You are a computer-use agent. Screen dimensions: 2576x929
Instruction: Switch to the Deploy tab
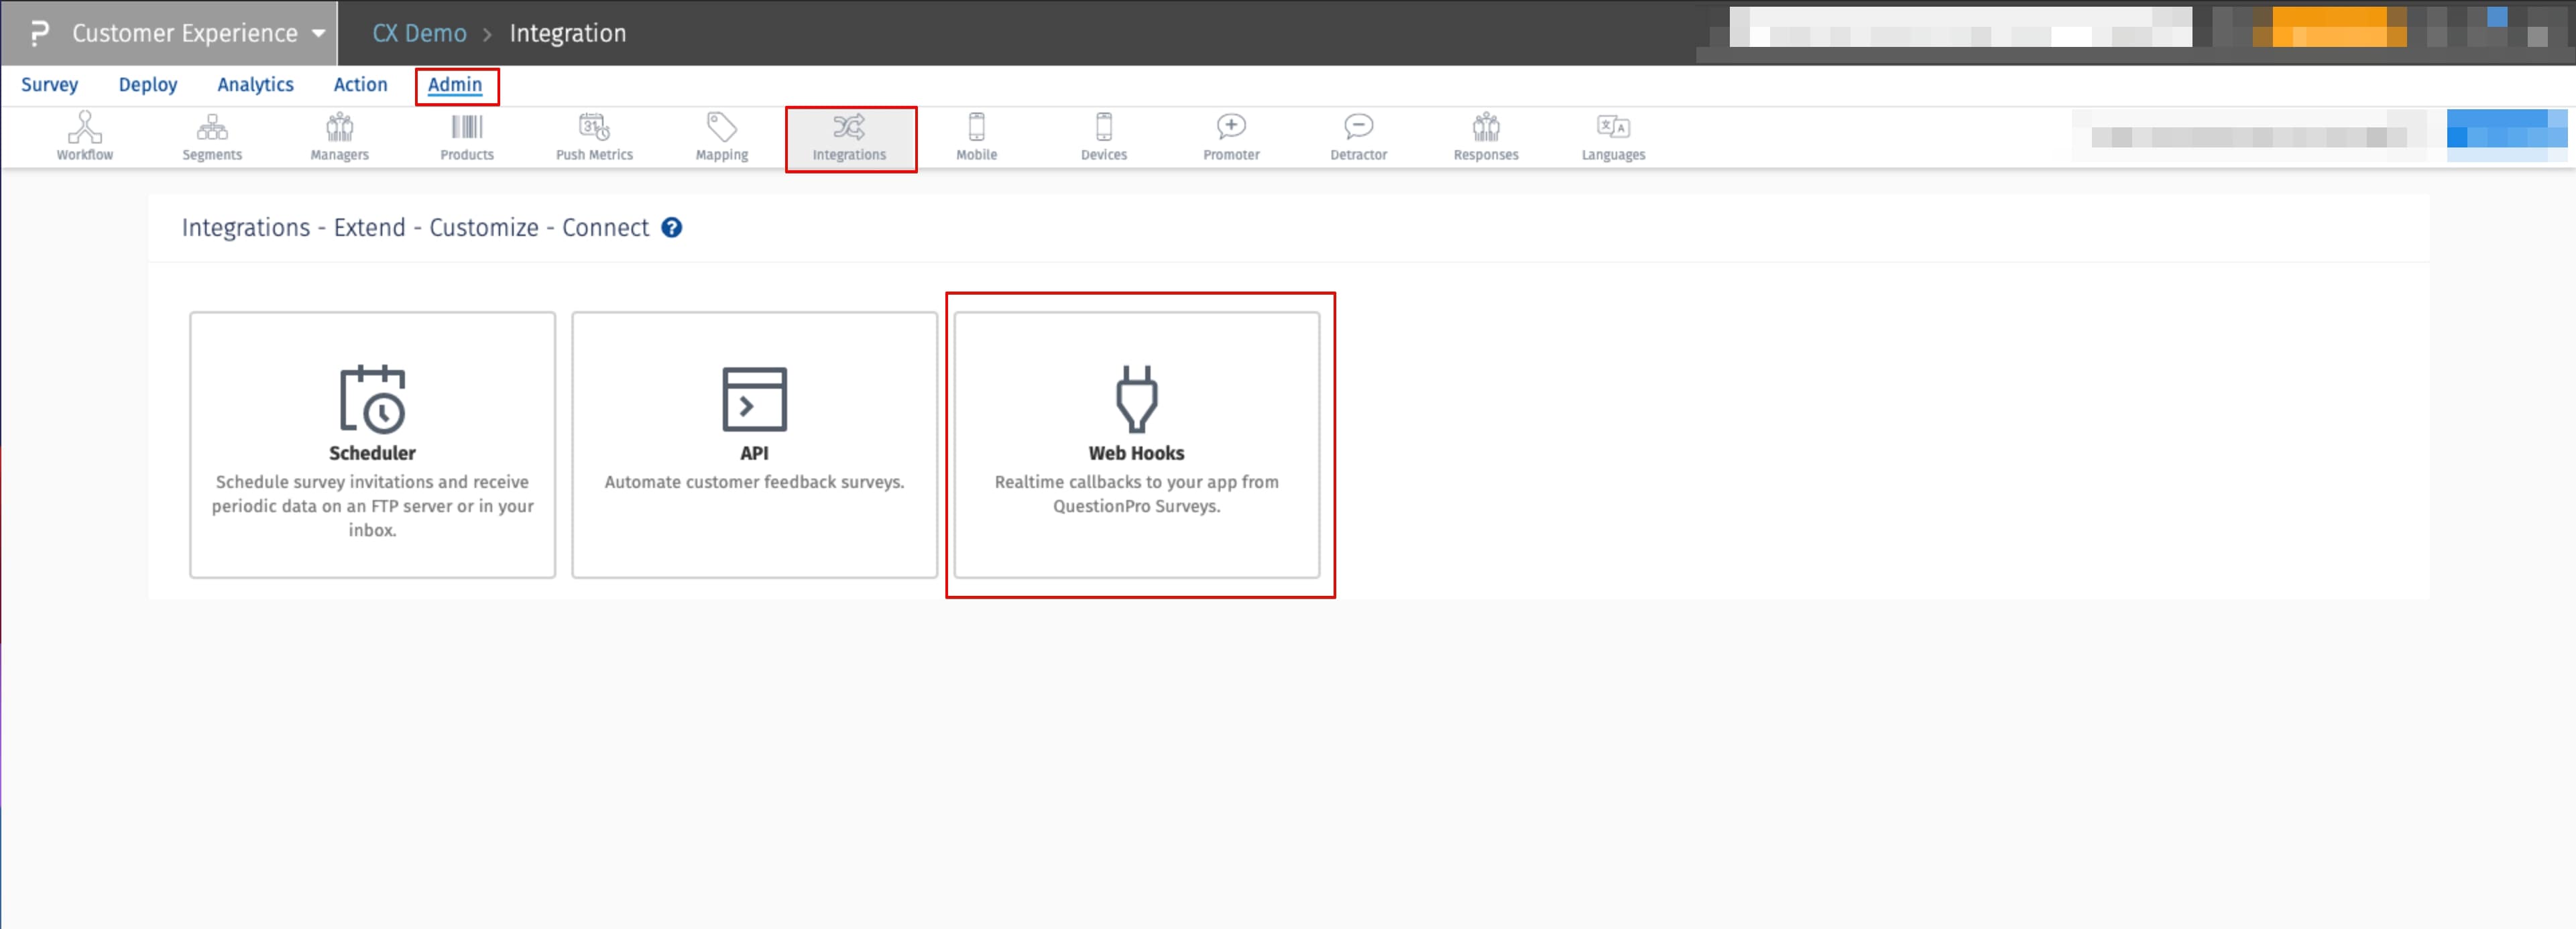(148, 85)
